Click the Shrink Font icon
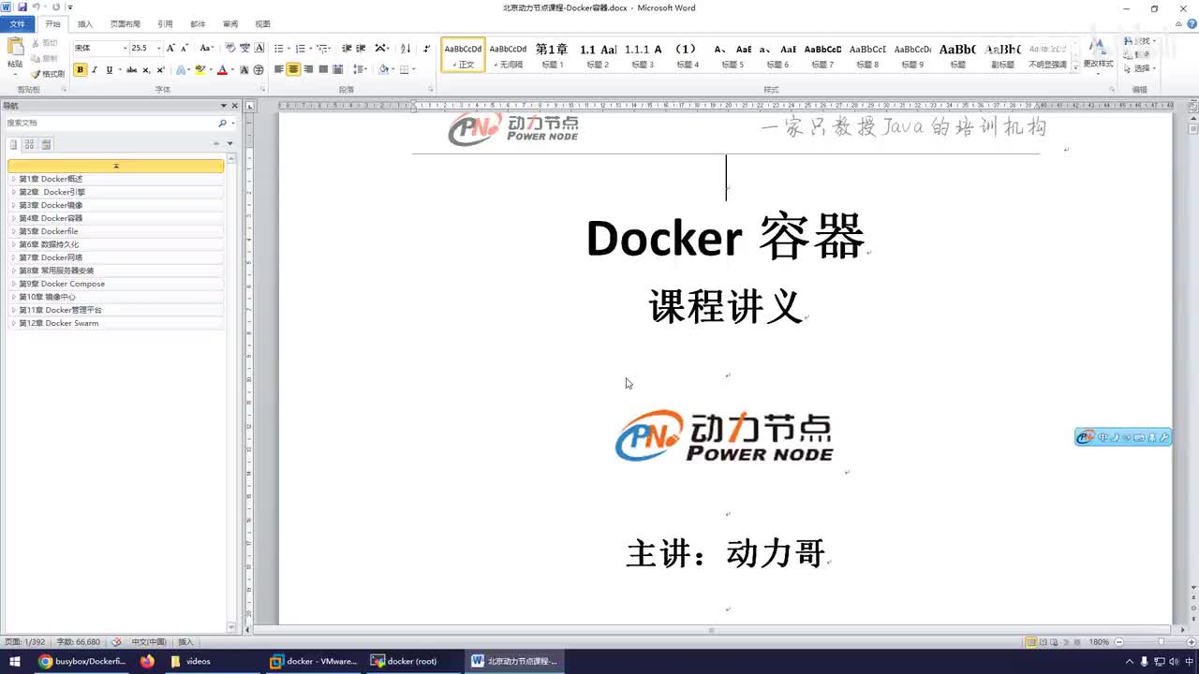The height and width of the screenshot is (674, 1199). tap(185, 48)
